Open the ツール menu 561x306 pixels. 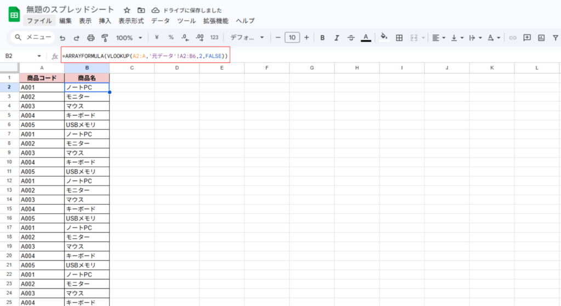coord(186,21)
